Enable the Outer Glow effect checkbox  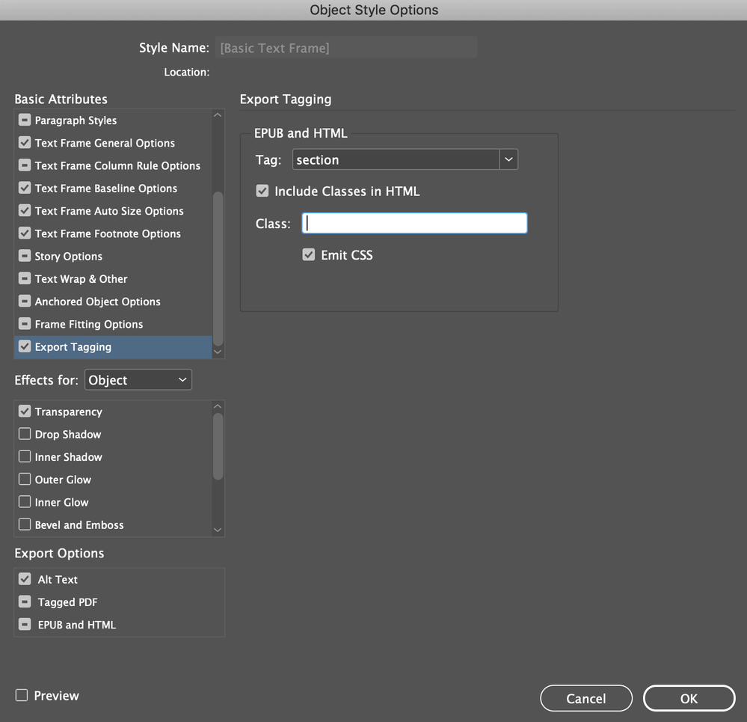25,479
